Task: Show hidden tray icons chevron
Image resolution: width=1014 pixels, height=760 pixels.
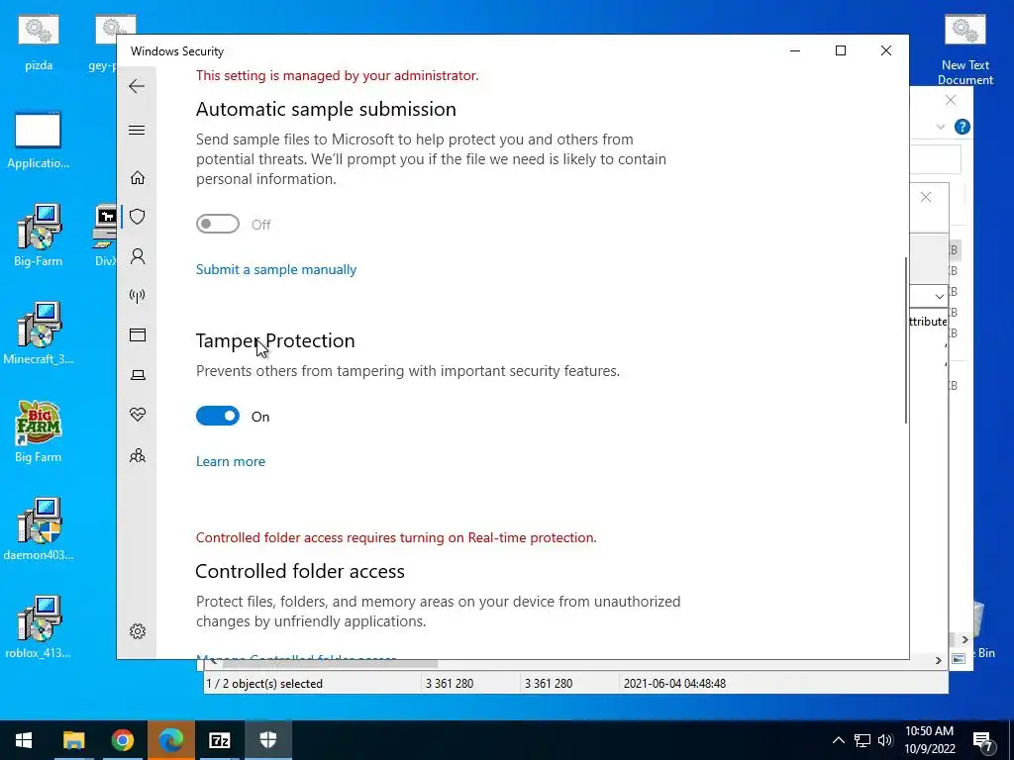Action: [838, 740]
